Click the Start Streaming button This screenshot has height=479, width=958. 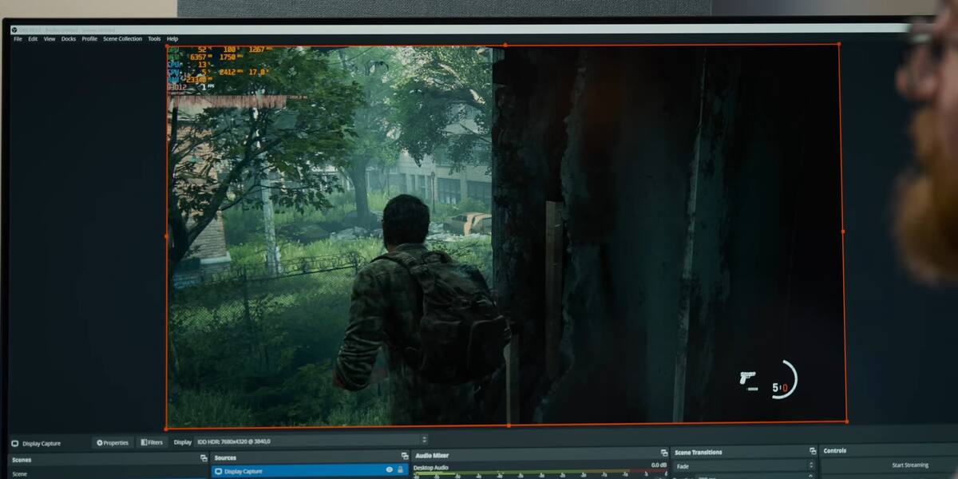[x=910, y=465]
